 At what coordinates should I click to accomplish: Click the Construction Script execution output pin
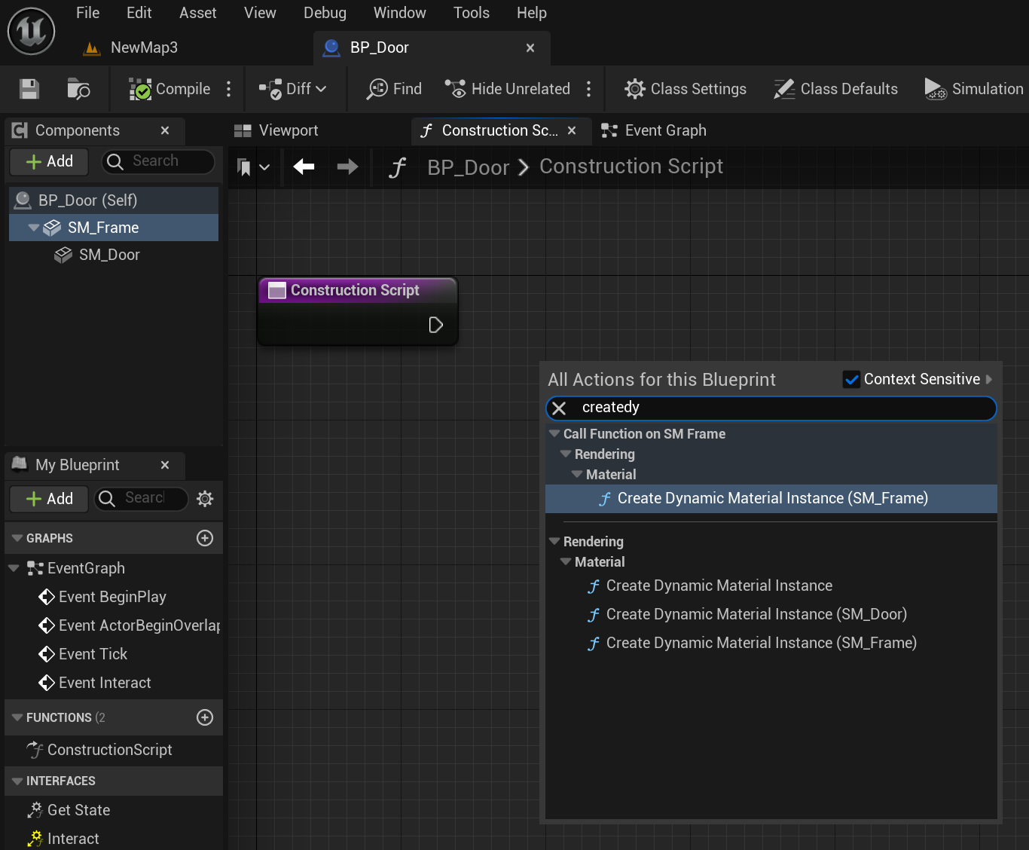pyautogui.click(x=435, y=325)
